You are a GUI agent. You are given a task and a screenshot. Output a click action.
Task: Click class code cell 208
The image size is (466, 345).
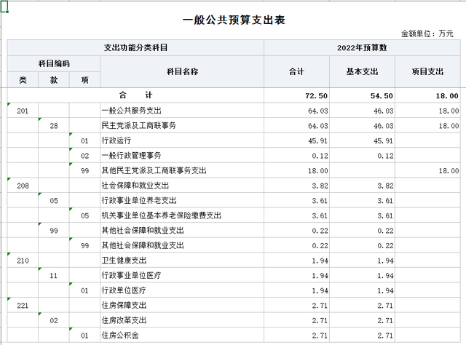pos(23,186)
